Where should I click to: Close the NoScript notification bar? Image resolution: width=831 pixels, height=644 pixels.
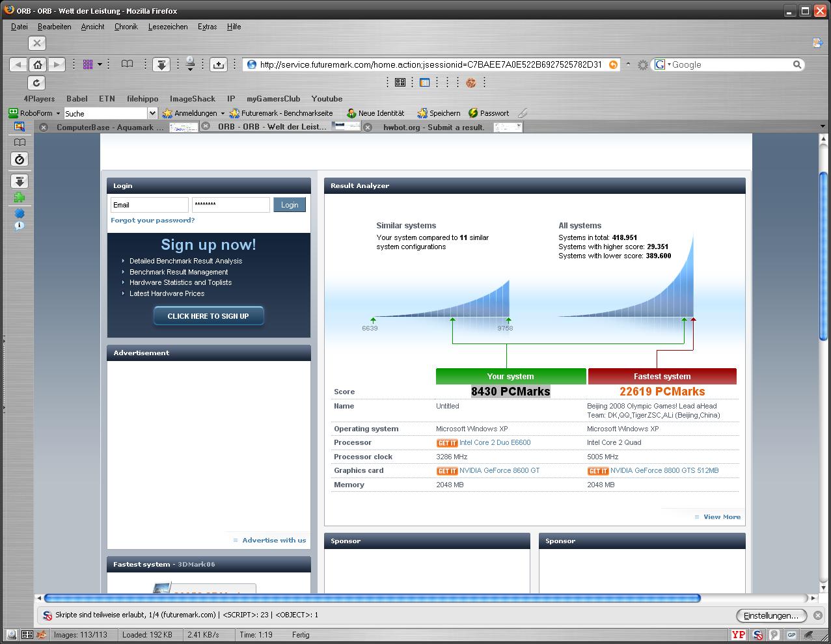coord(818,615)
